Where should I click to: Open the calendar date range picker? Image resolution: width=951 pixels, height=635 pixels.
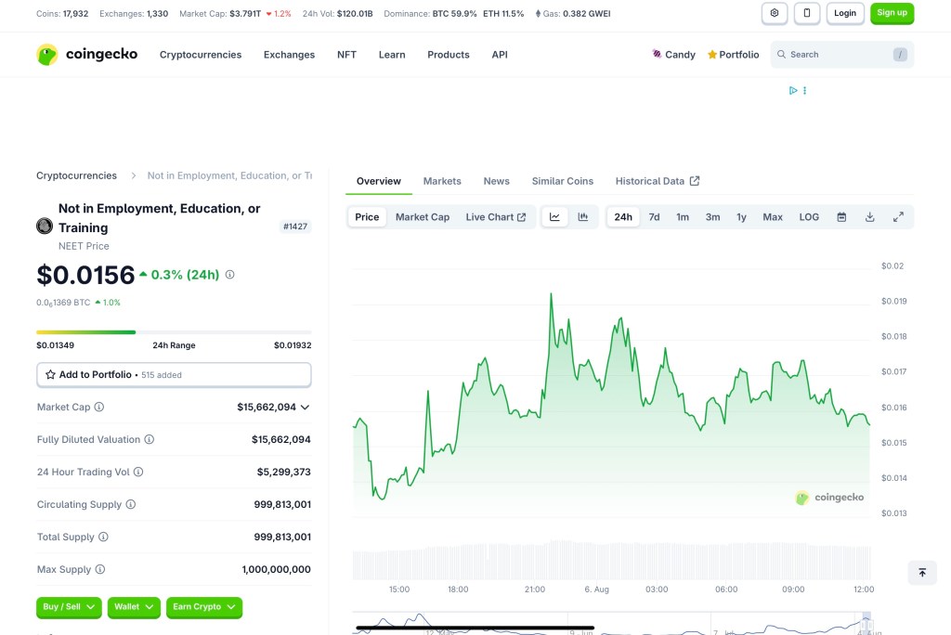[x=841, y=217]
